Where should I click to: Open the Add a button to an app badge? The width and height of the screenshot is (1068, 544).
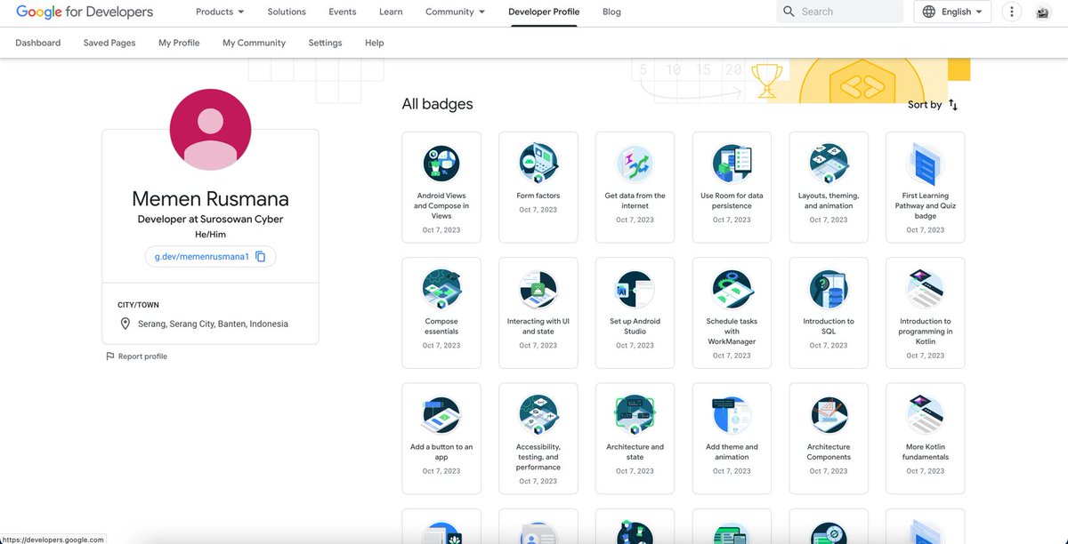[x=441, y=438]
